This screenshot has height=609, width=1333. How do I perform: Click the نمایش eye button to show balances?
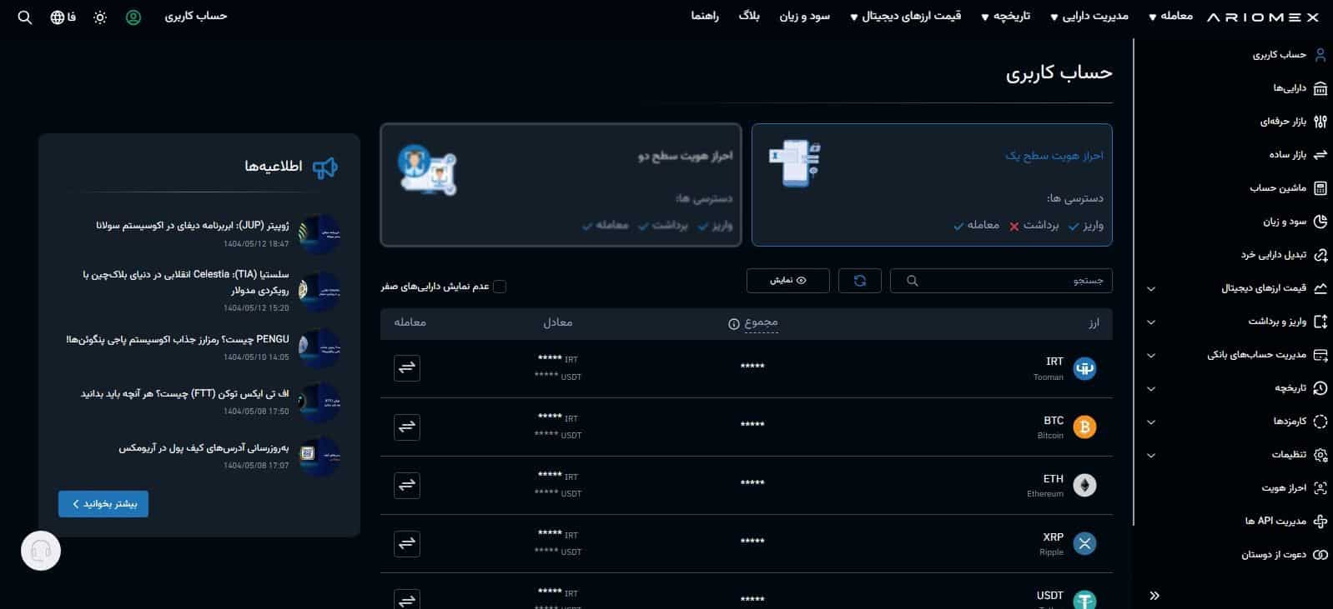pyautogui.click(x=787, y=281)
